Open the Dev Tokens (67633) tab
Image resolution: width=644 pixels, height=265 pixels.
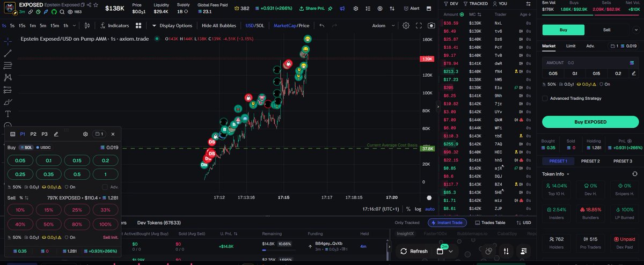point(159,223)
